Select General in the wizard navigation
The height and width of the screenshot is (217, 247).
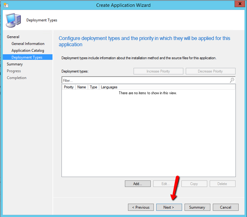click(x=13, y=37)
